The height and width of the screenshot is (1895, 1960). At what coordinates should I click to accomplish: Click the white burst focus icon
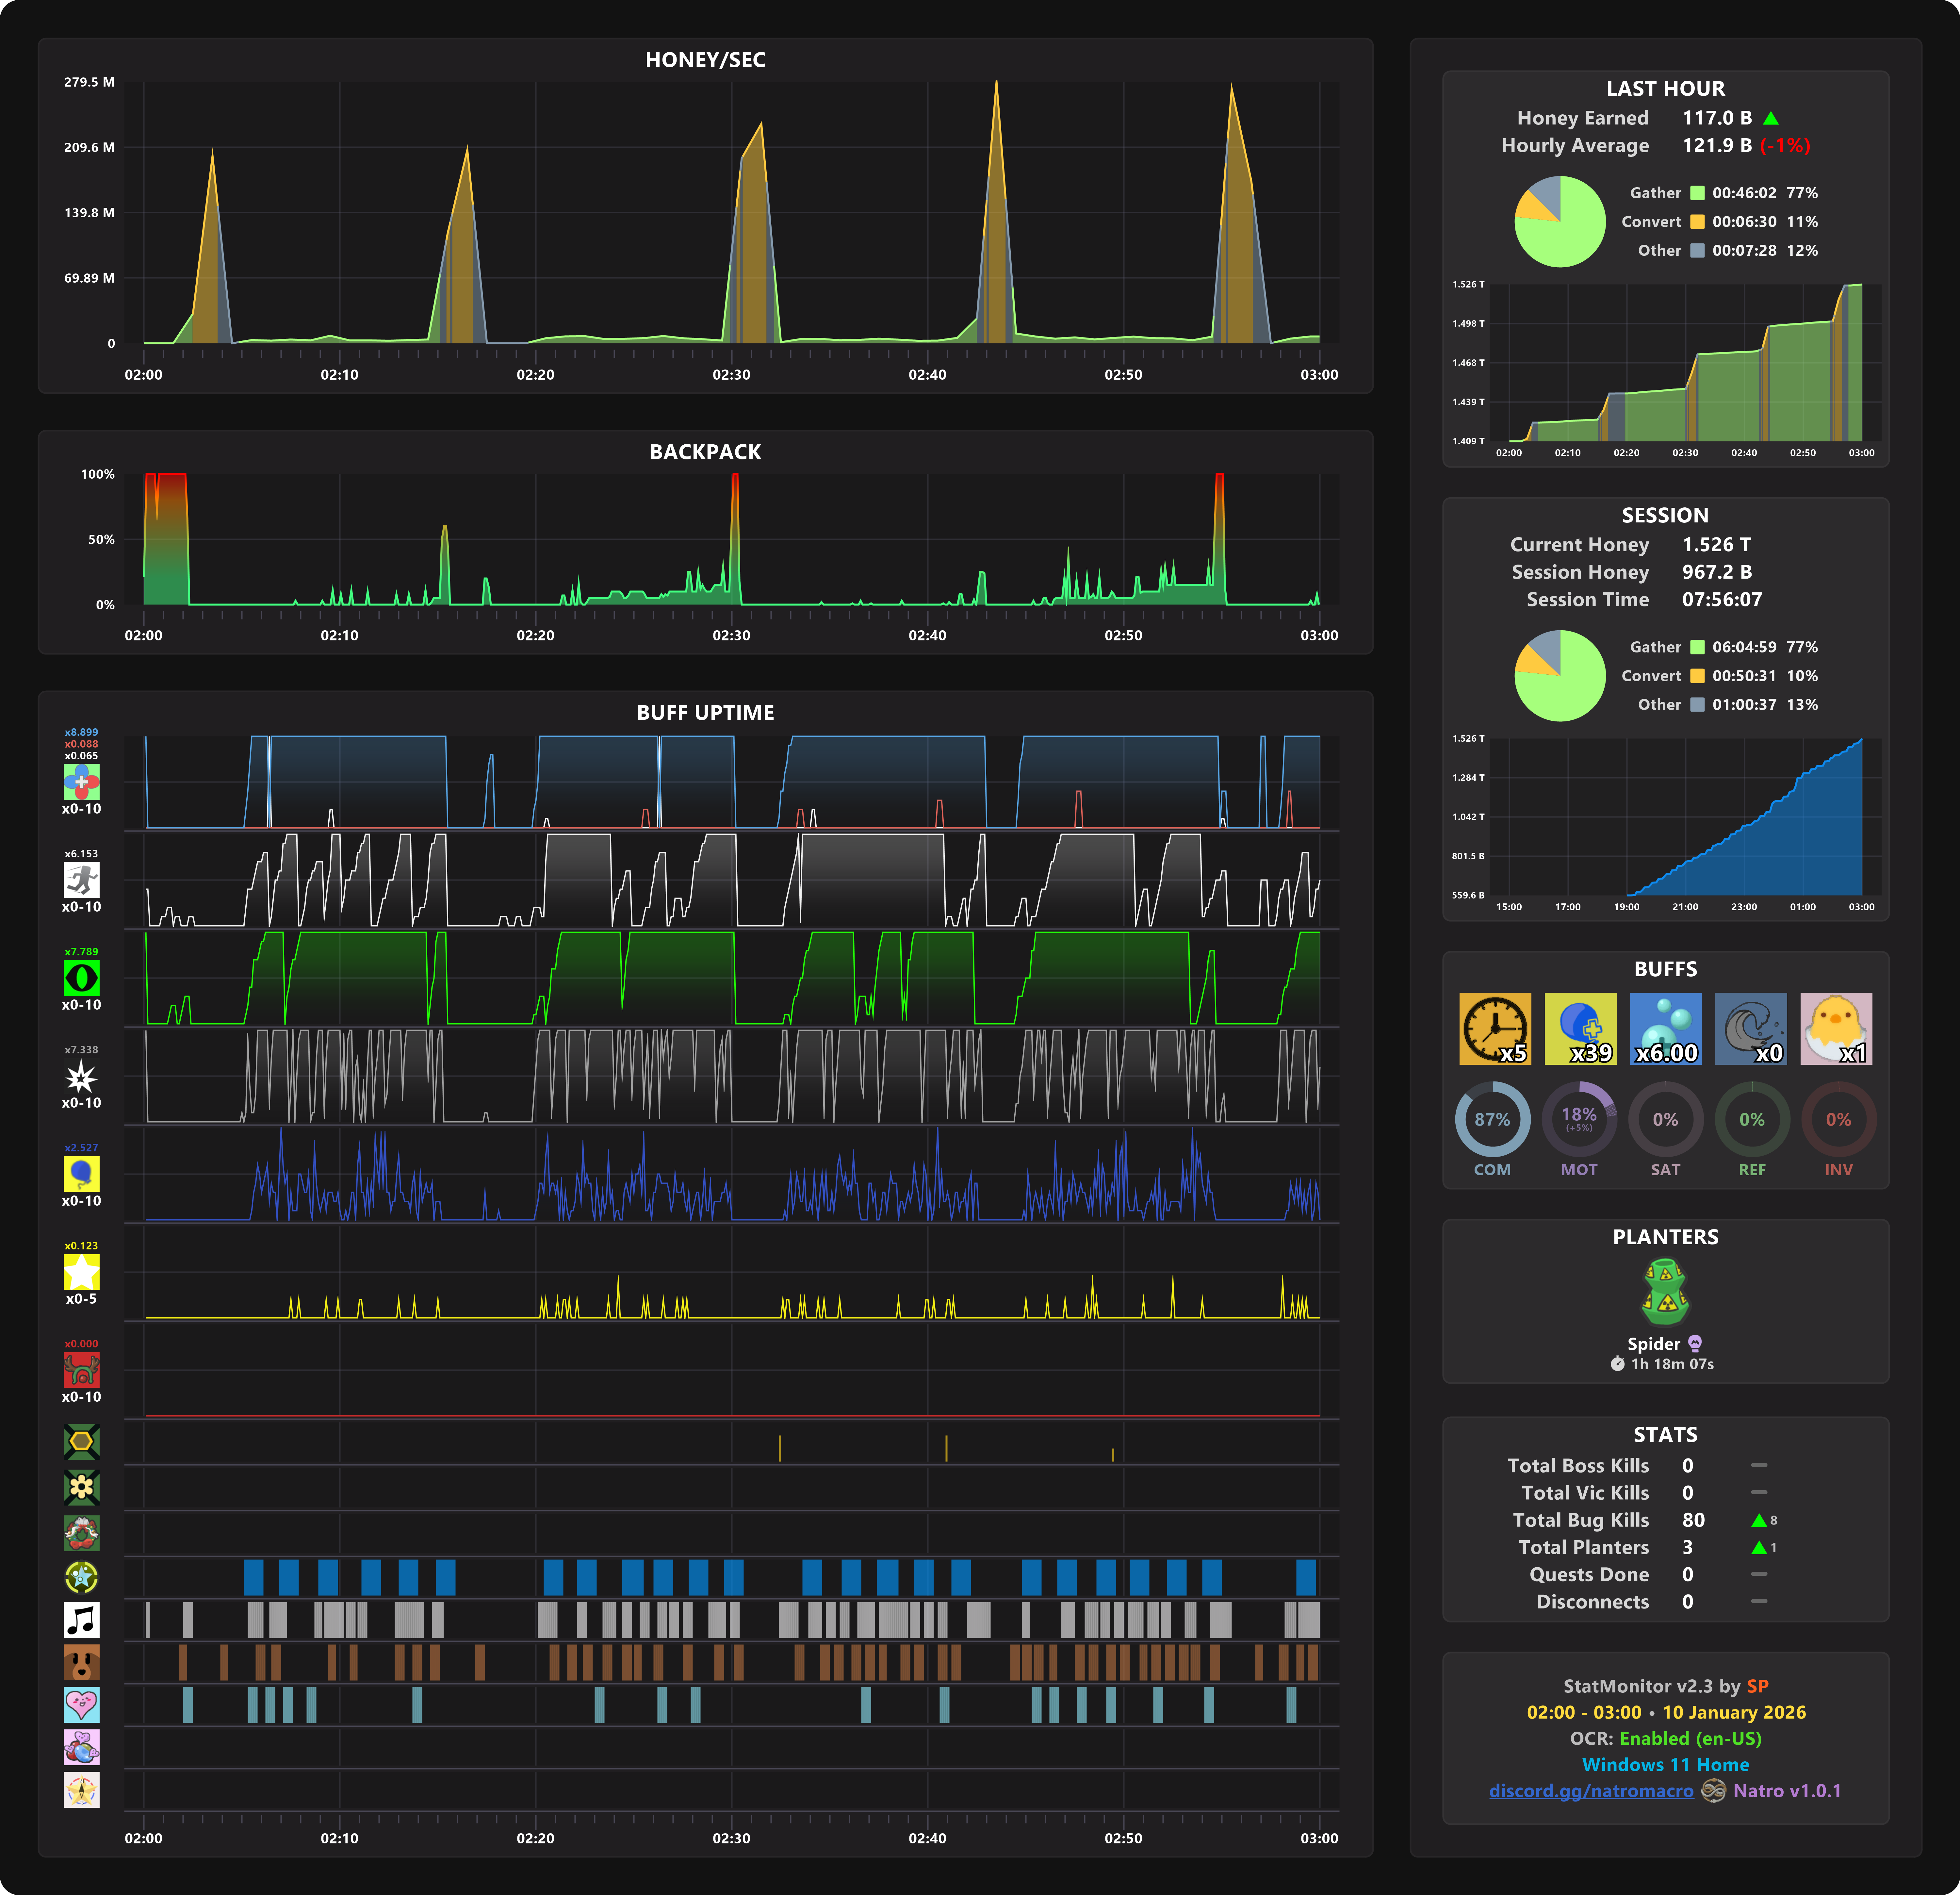81,1076
